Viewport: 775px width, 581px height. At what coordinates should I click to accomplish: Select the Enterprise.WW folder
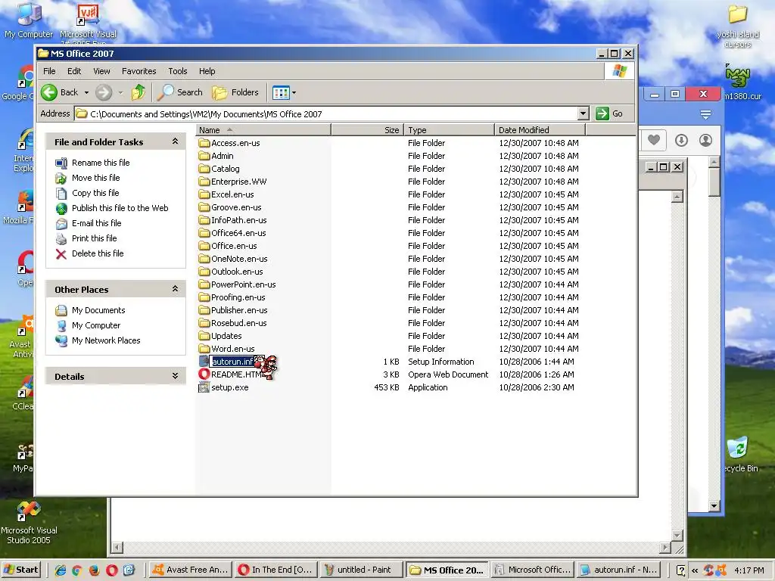pyautogui.click(x=232, y=182)
